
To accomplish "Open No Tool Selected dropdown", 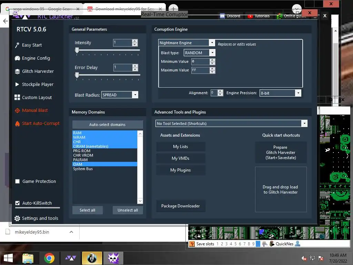I will point(304,124).
